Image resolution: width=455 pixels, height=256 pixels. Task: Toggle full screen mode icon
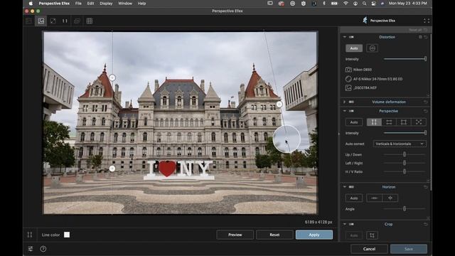427,21
